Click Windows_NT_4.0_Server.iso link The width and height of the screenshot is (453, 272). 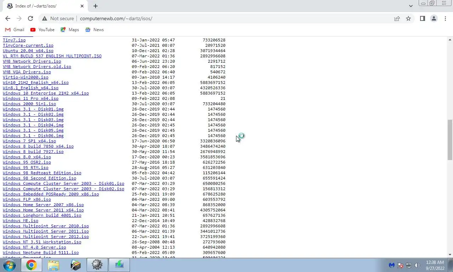[34, 247]
